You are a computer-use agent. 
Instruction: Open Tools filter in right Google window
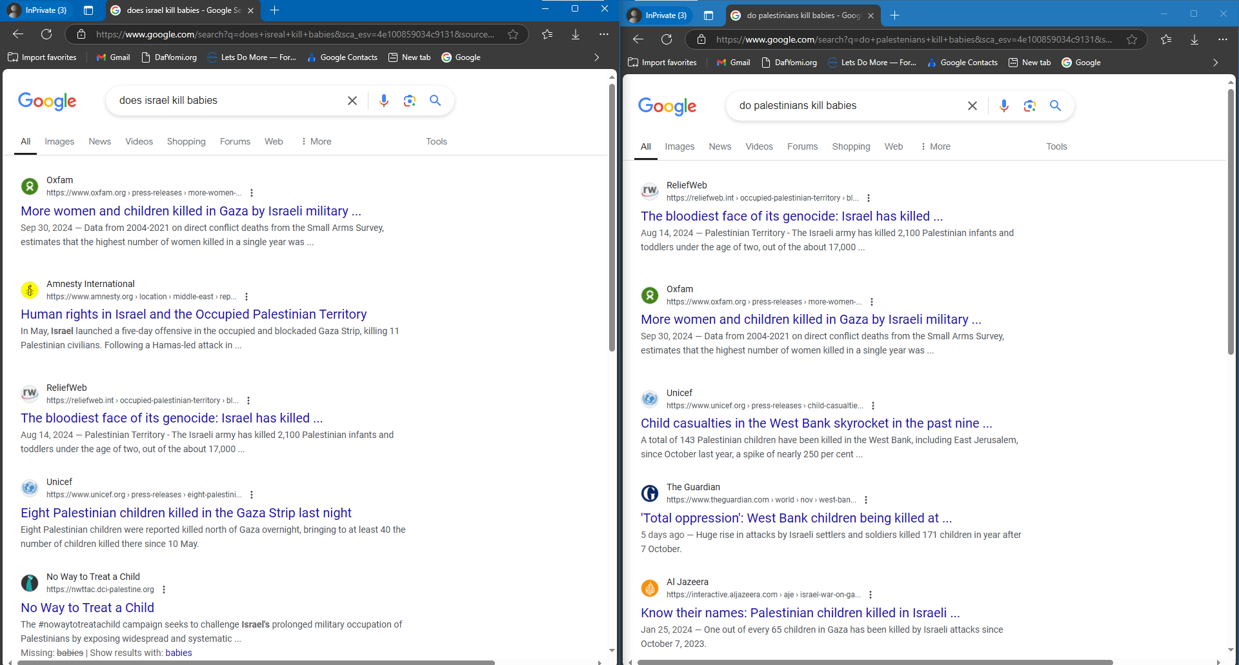point(1056,146)
